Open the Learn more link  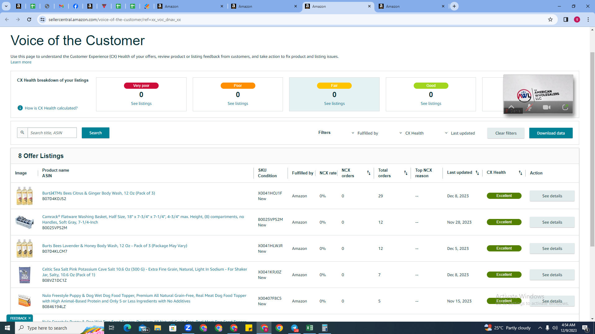[x=21, y=62]
